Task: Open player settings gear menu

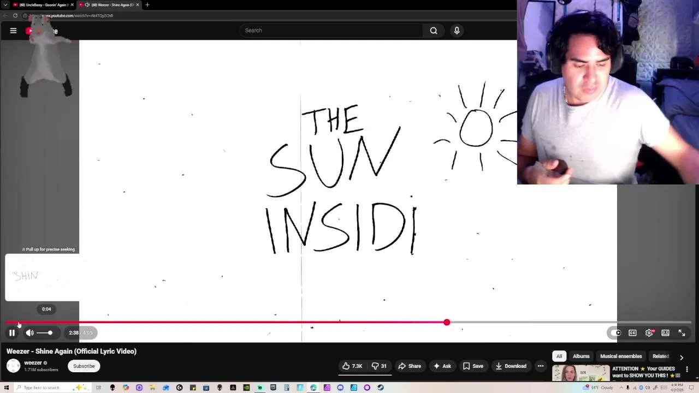Action: click(649, 333)
